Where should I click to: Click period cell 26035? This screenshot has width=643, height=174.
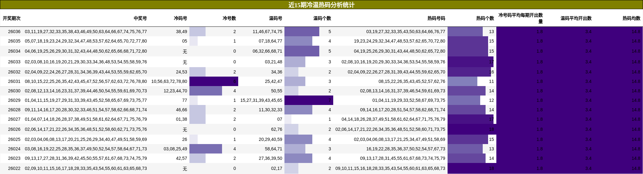14,41
